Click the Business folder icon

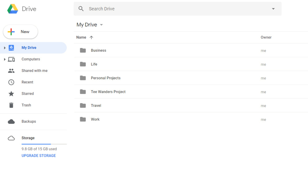pos(83,50)
